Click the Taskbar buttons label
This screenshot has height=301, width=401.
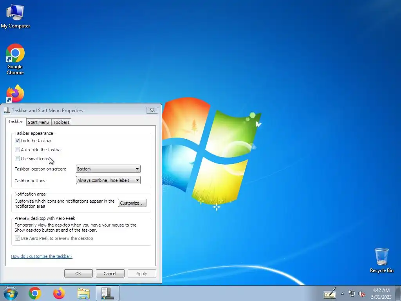click(x=31, y=181)
